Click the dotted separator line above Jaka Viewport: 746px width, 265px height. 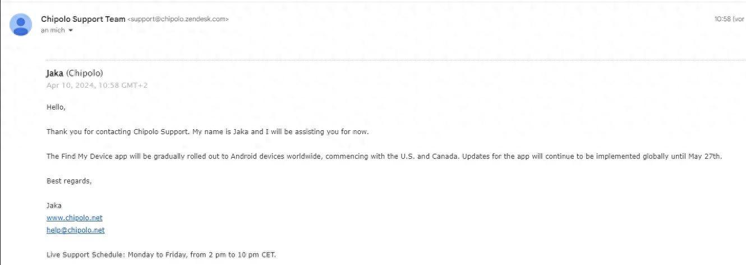(x=396, y=60)
